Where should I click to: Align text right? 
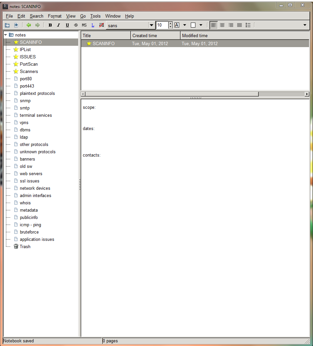[x=231, y=25]
